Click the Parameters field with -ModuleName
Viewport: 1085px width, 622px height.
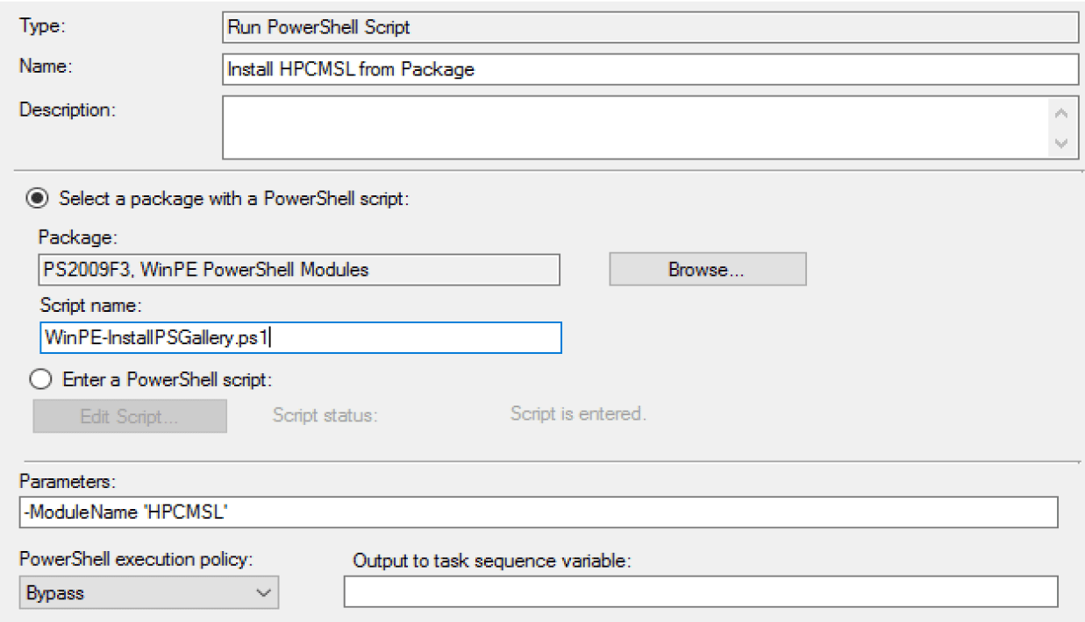[x=537, y=512]
